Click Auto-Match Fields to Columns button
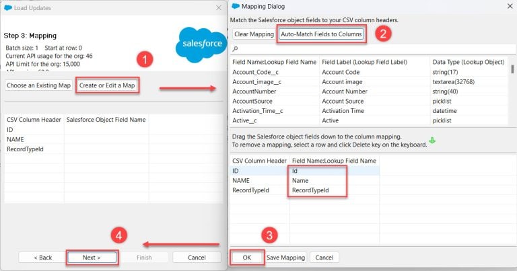Image resolution: width=517 pixels, height=271 pixels. click(x=321, y=34)
